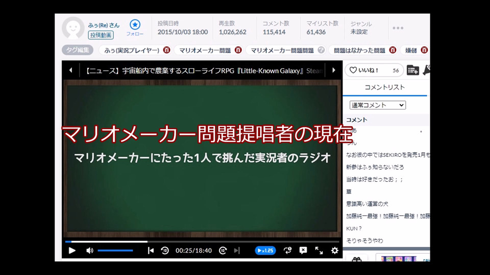The image size is (490, 275).
Task: Open the 問題はなかった問題 tag
Action: pos(359,50)
